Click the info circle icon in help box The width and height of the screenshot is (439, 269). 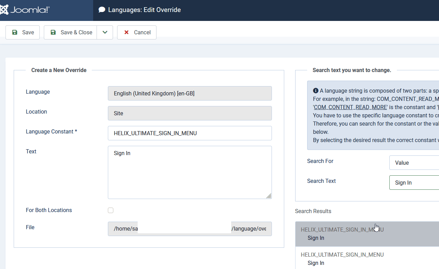click(x=316, y=91)
